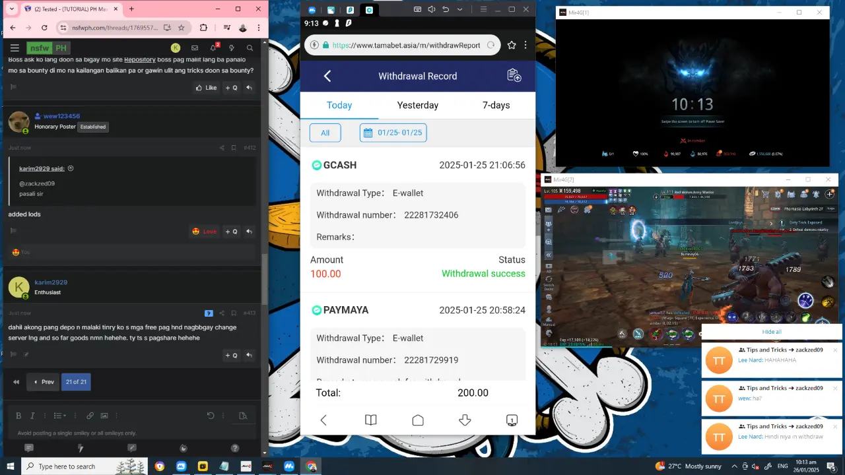Viewport: 845px width, 475px height.
Task: Toggle preview in reply editor
Action: click(x=243, y=416)
